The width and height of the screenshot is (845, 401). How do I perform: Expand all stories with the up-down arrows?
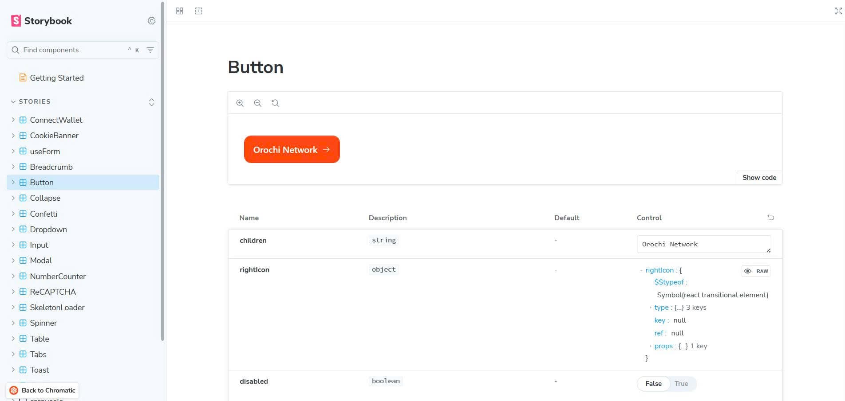coord(151,102)
